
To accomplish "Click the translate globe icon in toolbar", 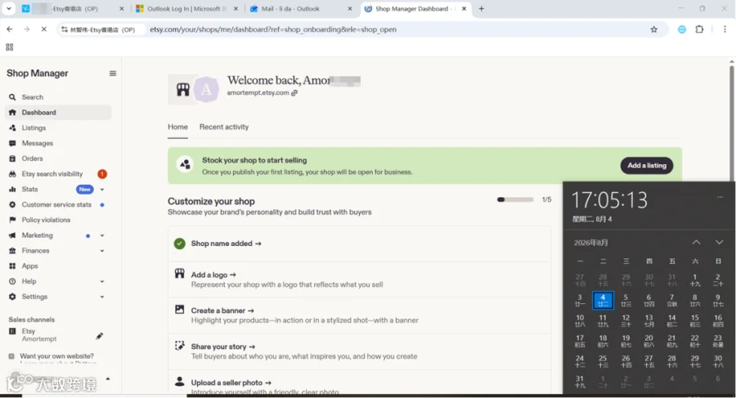I will (681, 29).
